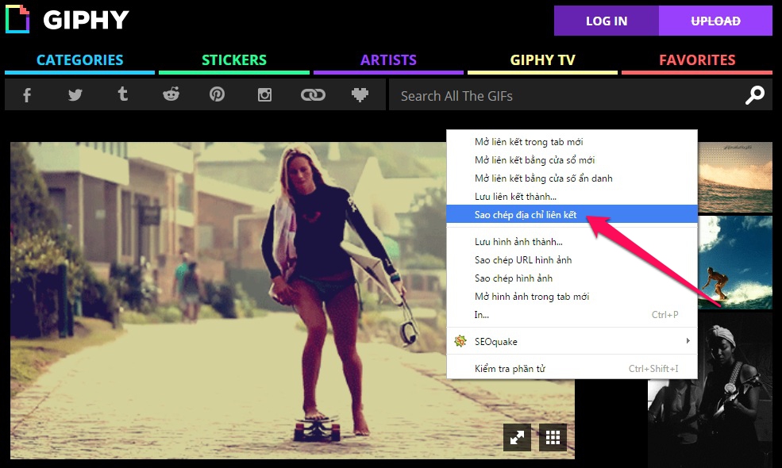
Task: Favorite the GIF with heart icon
Action: click(x=360, y=95)
